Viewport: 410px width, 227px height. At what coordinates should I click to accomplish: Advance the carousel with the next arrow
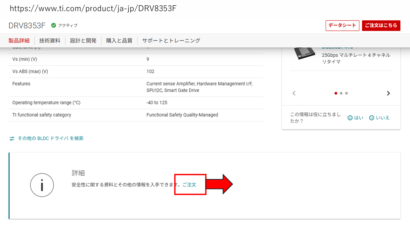point(388,93)
